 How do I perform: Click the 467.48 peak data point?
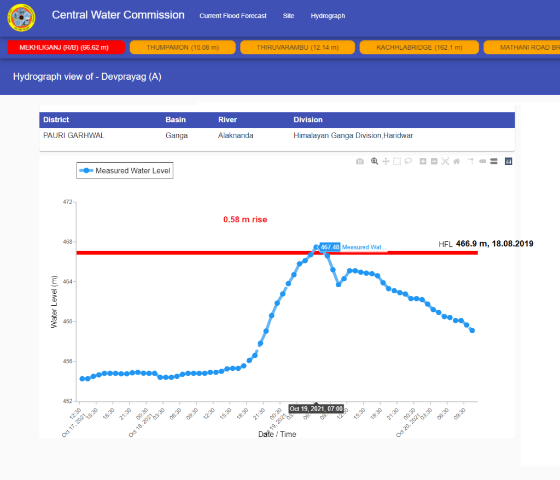click(x=316, y=247)
